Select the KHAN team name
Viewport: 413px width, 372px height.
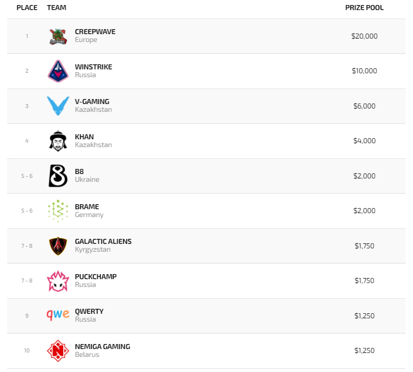tap(85, 137)
